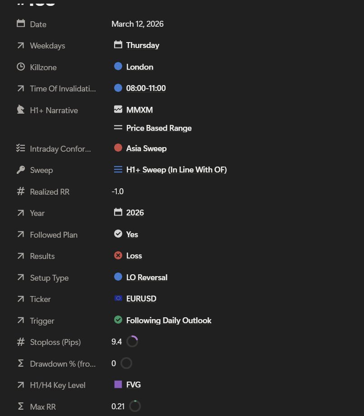This screenshot has height=416, width=364.
Task: Click the clock icon beside Killzone
Action: (x=21, y=67)
